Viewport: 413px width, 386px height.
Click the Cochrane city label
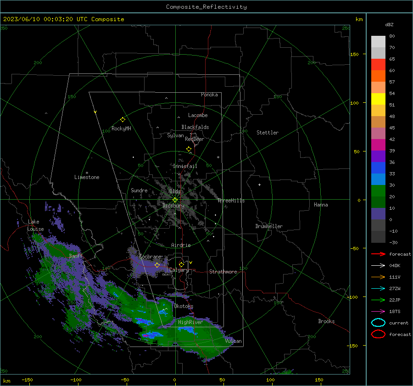tap(150, 257)
